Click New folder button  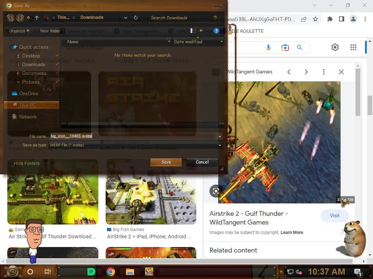point(50,31)
